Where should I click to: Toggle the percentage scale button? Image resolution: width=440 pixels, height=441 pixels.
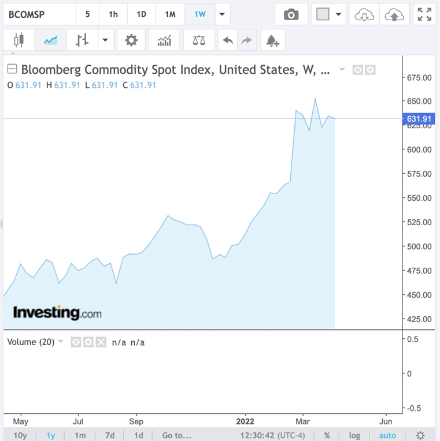(x=327, y=435)
